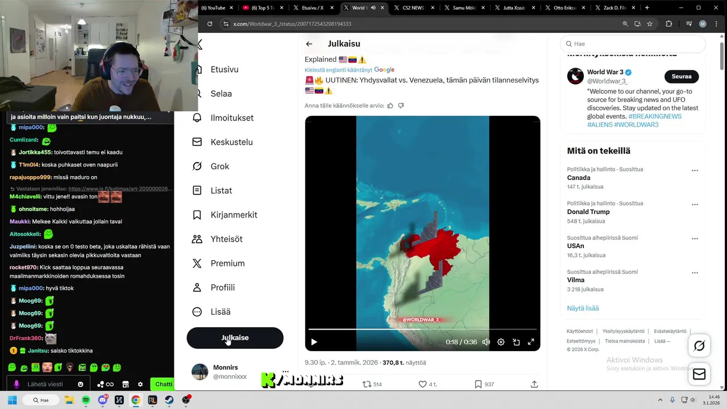Click the green Chatti button
727x409 pixels.
(164, 384)
